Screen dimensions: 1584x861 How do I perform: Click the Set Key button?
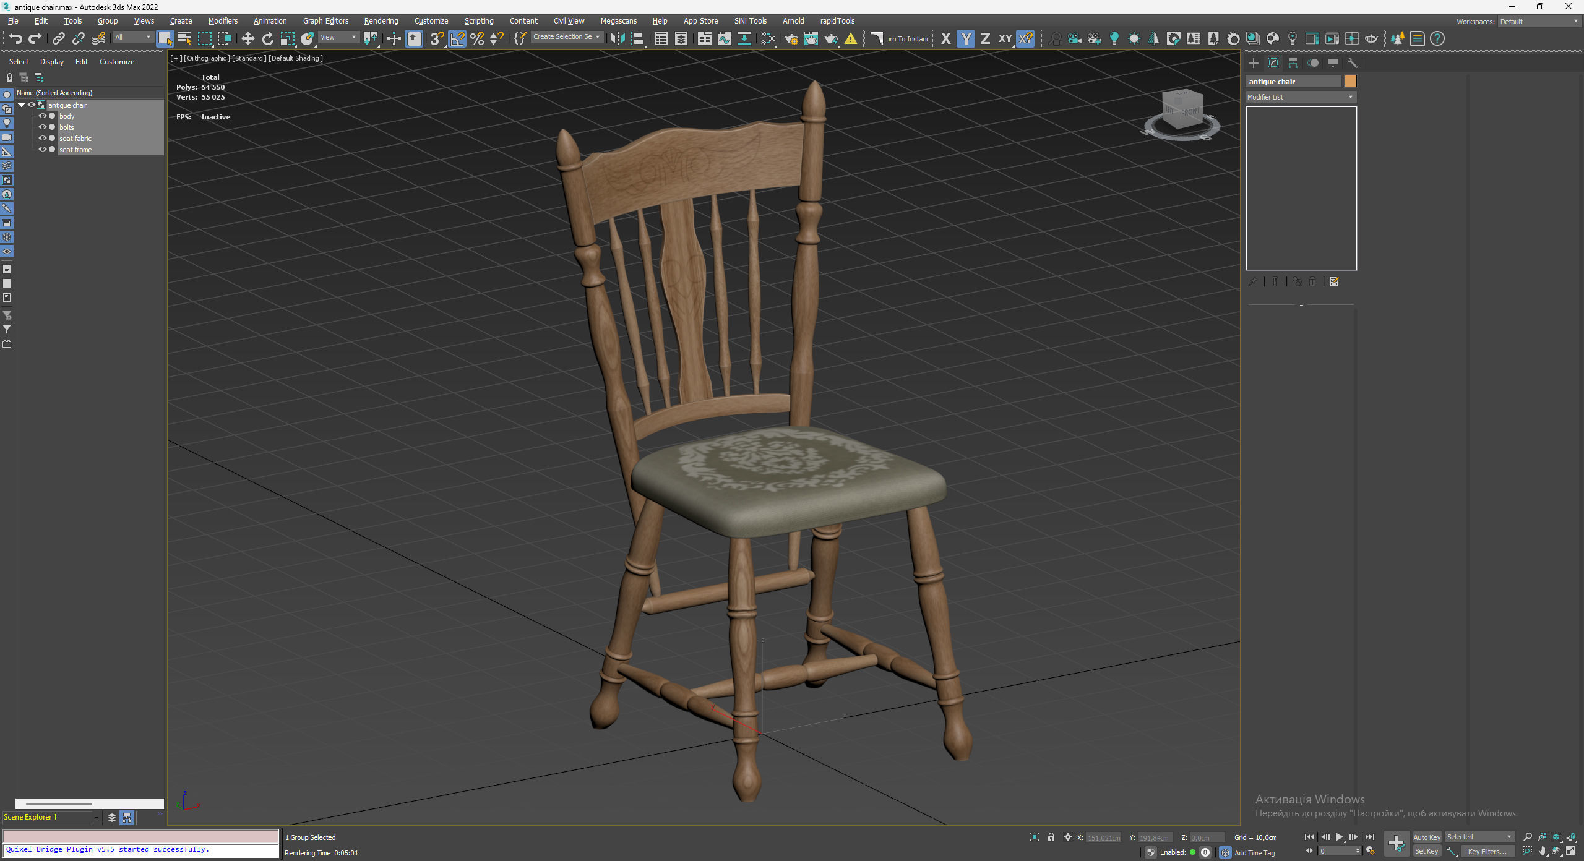(1426, 852)
